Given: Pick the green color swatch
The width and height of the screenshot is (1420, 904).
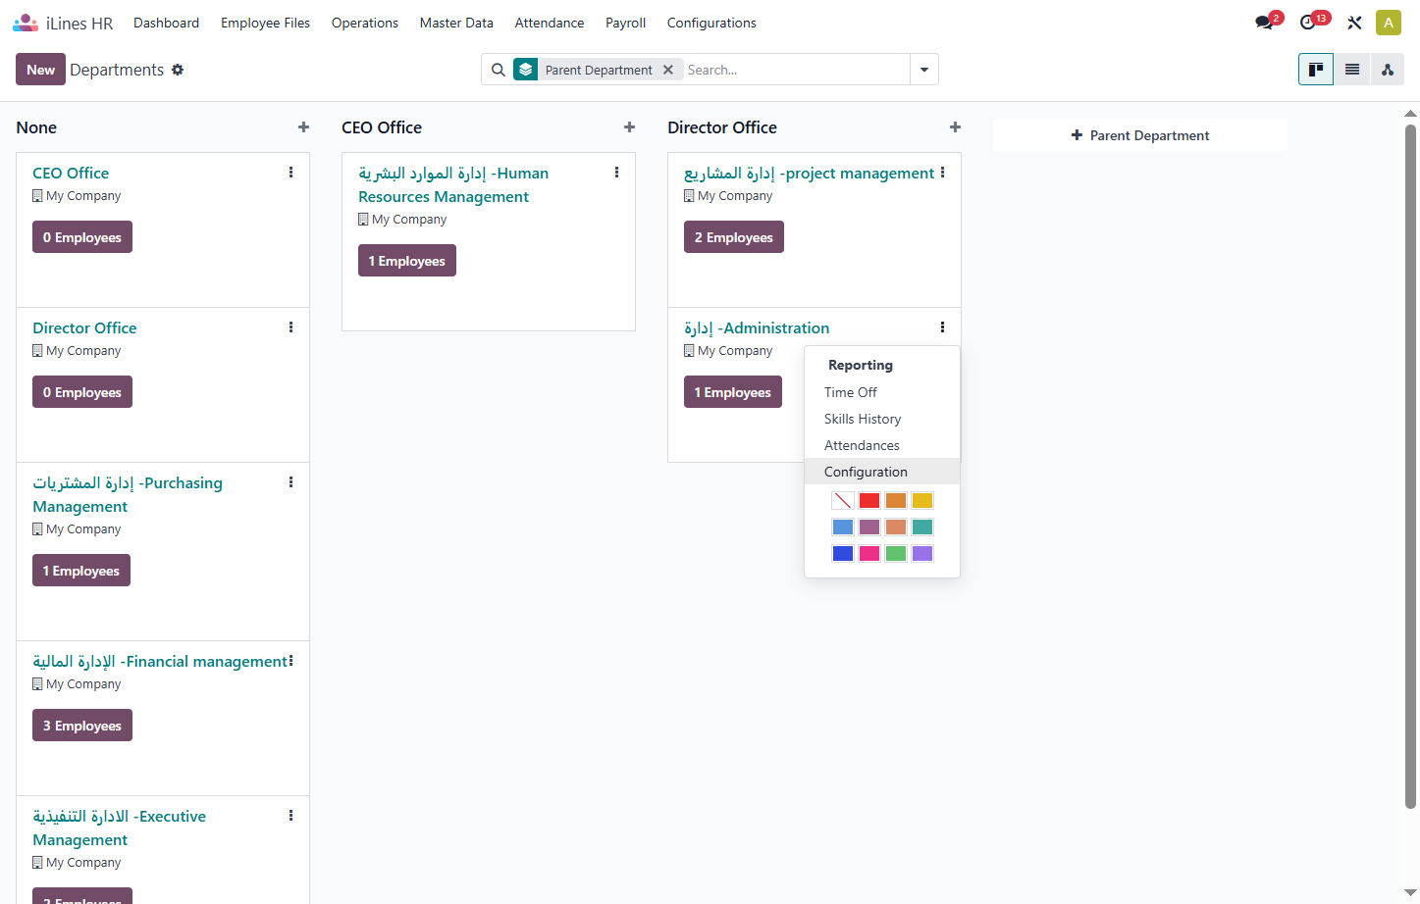Looking at the screenshot, I should pyautogui.click(x=896, y=553).
